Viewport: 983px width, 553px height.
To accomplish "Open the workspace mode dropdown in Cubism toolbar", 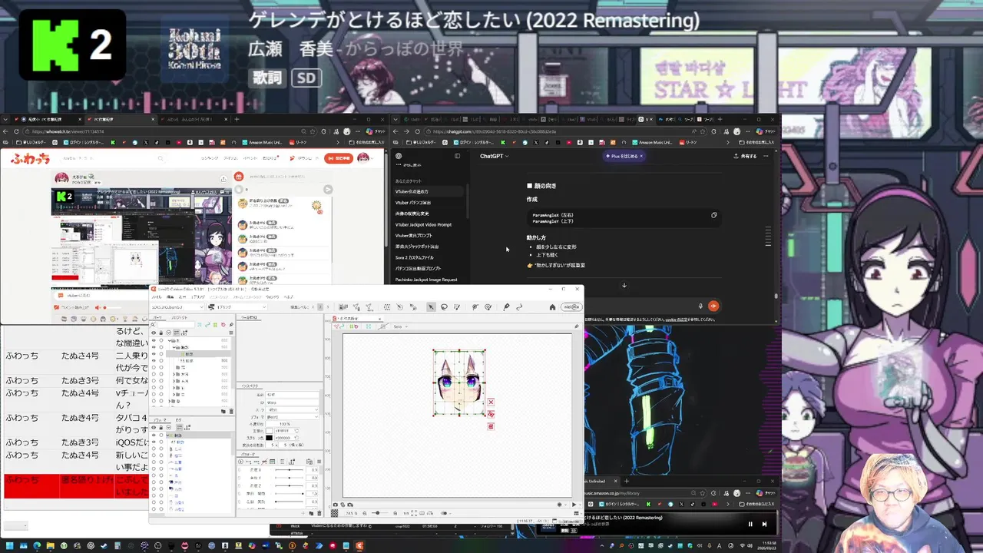I will click(x=237, y=307).
